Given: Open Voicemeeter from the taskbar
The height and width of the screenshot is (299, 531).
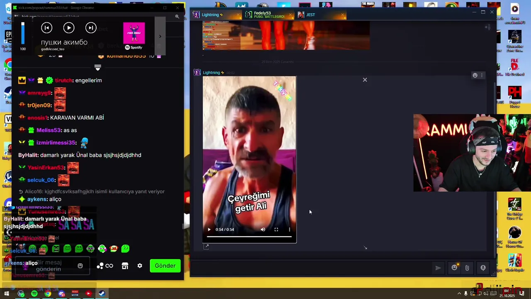Looking at the screenshot, I should click(x=75, y=294).
